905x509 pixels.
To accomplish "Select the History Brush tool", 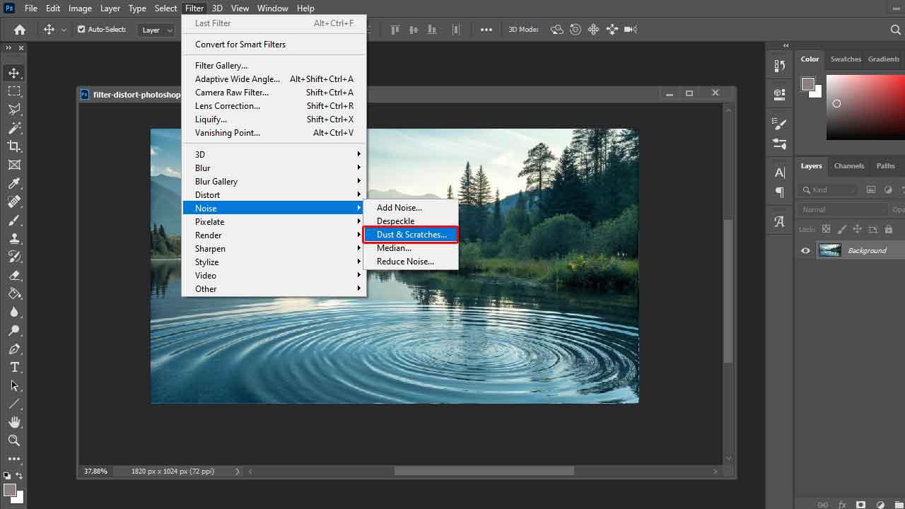I will (x=13, y=257).
